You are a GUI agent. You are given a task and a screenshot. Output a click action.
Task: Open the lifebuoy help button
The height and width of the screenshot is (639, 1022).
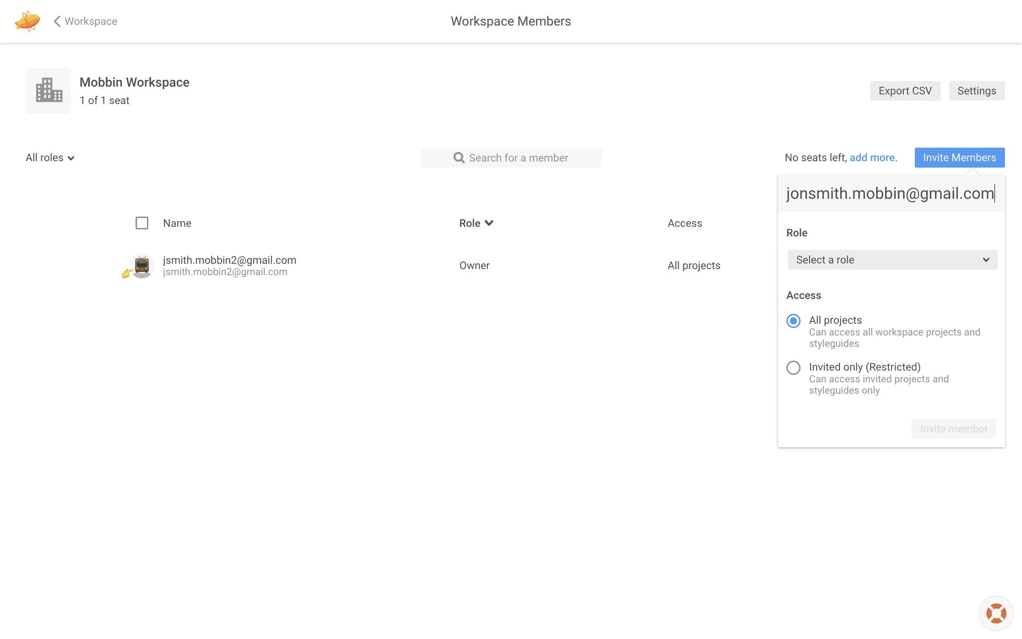[996, 613]
